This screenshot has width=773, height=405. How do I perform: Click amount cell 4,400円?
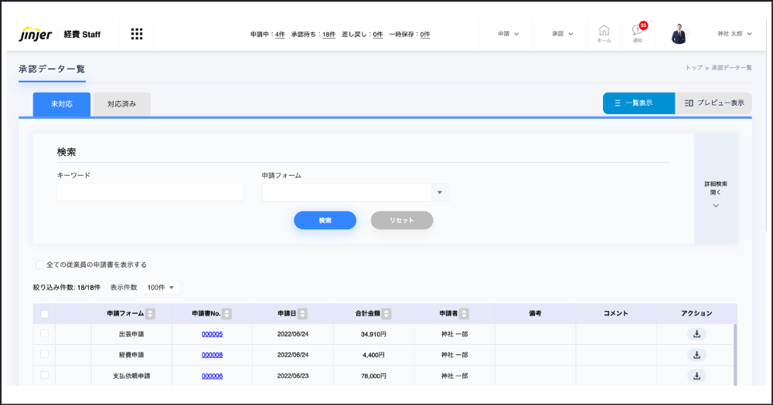coord(373,355)
